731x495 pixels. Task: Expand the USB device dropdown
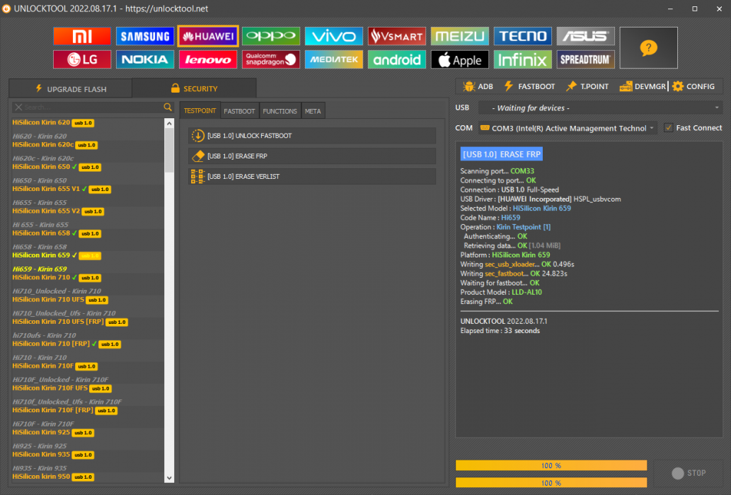[601, 108]
